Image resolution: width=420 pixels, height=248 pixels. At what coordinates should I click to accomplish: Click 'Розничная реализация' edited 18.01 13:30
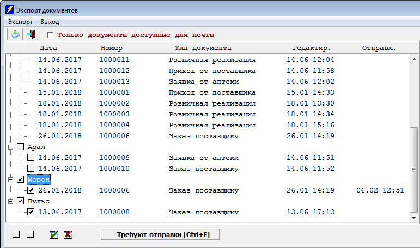click(212, 103)
